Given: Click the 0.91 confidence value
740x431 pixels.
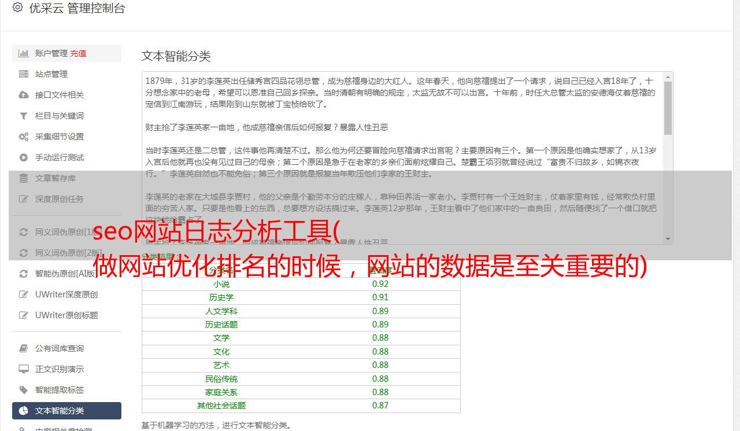Looking at the screenshot, I should pos(380,297).
